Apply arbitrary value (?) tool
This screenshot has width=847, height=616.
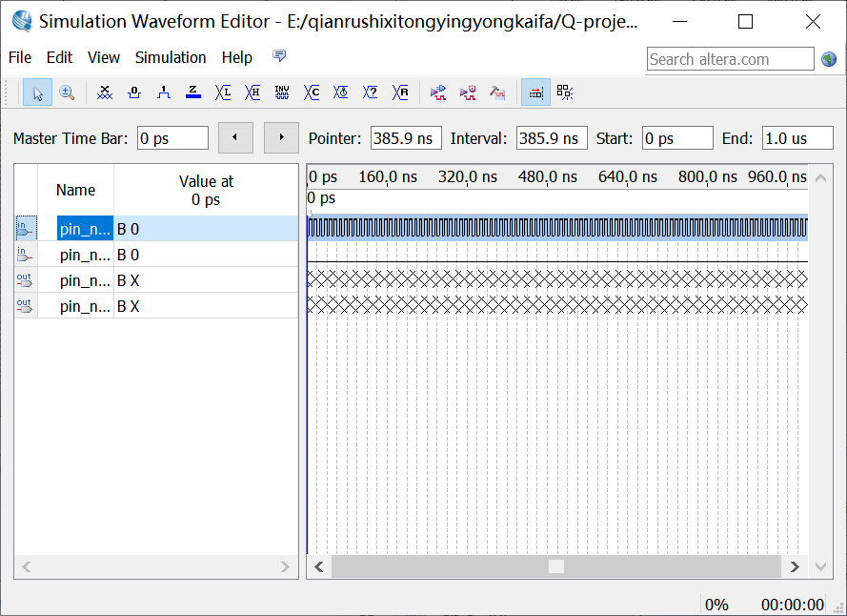pos(370,92)
